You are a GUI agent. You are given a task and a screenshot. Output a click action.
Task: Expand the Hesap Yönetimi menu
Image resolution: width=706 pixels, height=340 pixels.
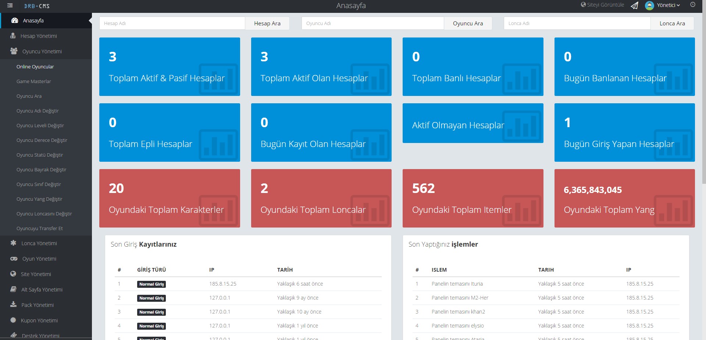click(x=39, y=36)
